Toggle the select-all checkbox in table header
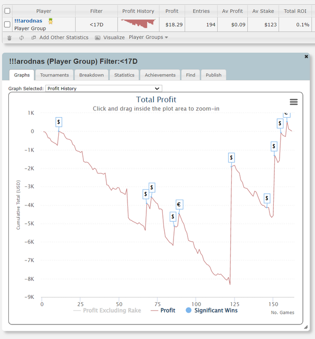The image size is (315, 339). [x=7, y=11]
